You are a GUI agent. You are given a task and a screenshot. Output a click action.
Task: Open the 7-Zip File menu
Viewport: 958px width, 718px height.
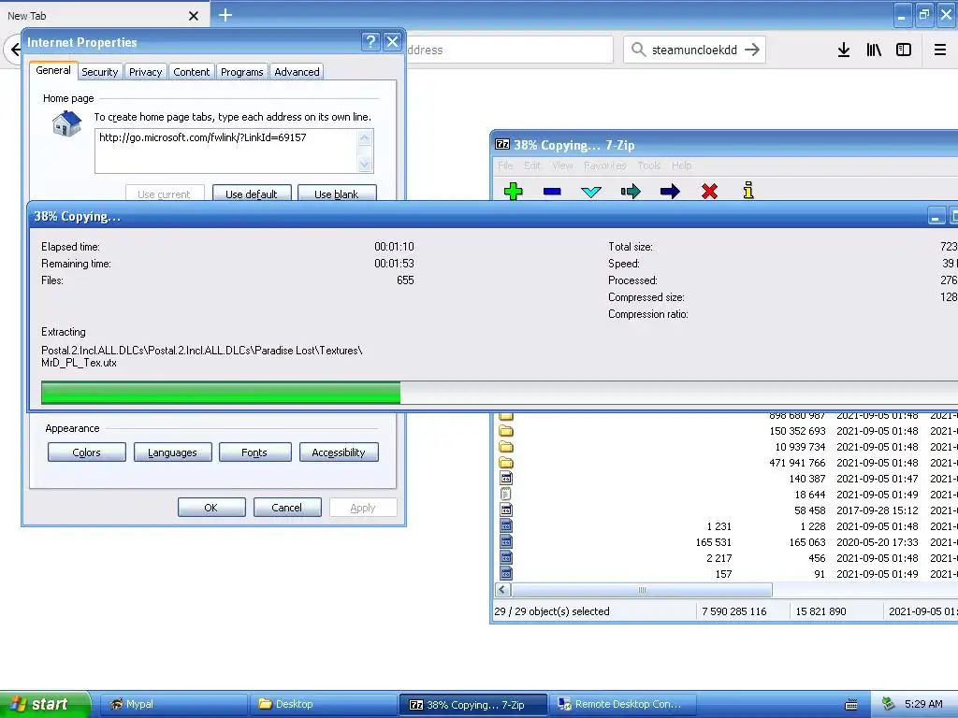pyautogui.click(x=505, y=165)
